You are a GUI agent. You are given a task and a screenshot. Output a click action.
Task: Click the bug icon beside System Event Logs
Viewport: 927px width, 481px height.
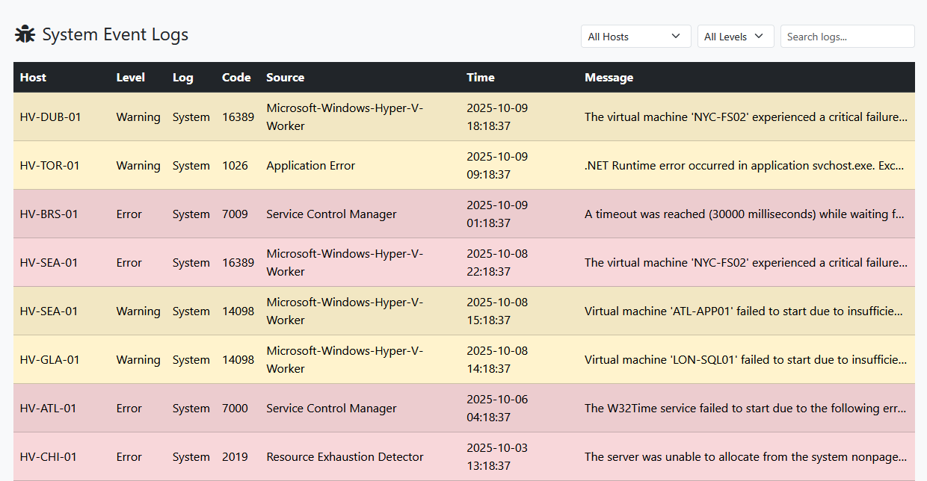tap(25, 34)
